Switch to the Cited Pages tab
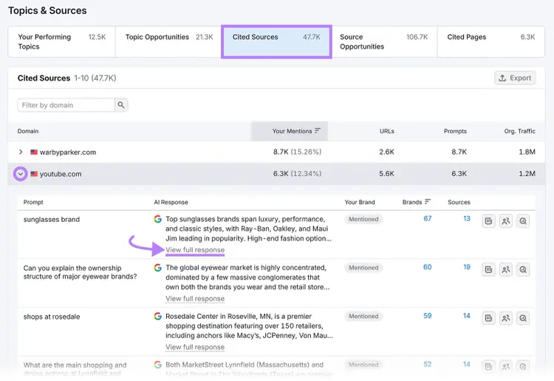The image size is (554, 381). click(490, 41)
